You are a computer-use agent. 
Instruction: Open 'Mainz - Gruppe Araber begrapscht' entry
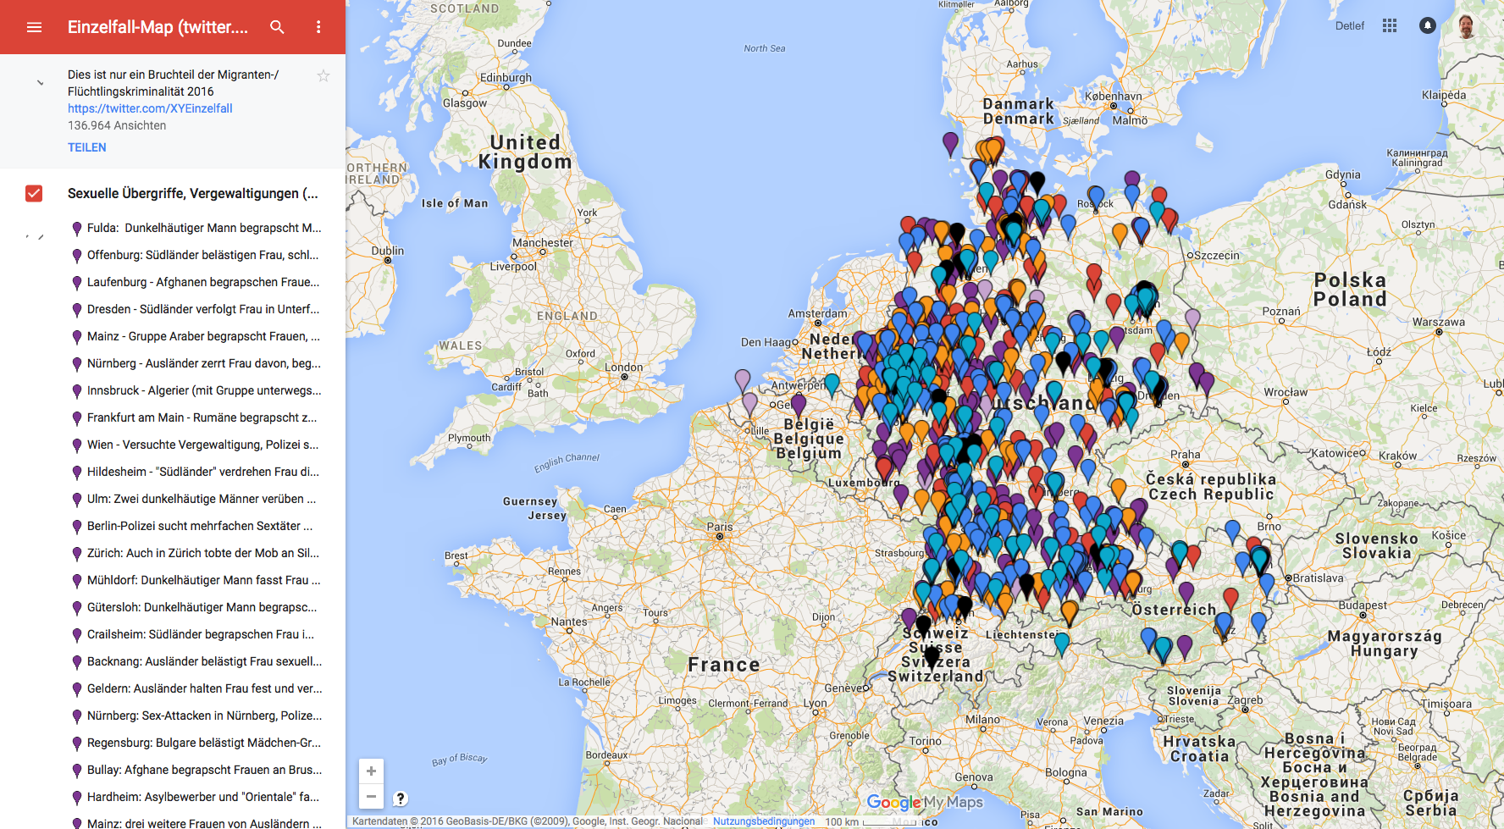tap(203, 336)
